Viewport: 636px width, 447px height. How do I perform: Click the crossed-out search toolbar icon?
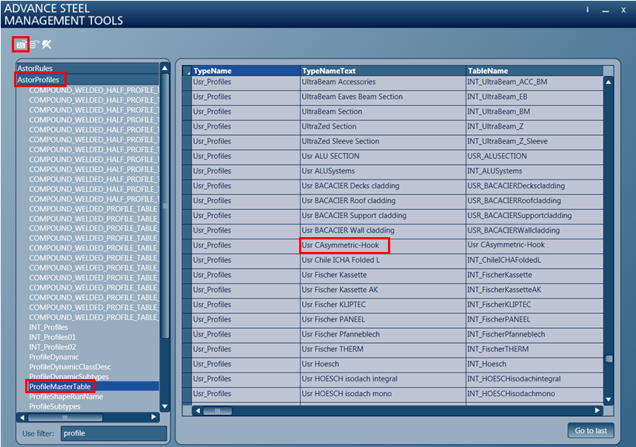tap(47, 44)
